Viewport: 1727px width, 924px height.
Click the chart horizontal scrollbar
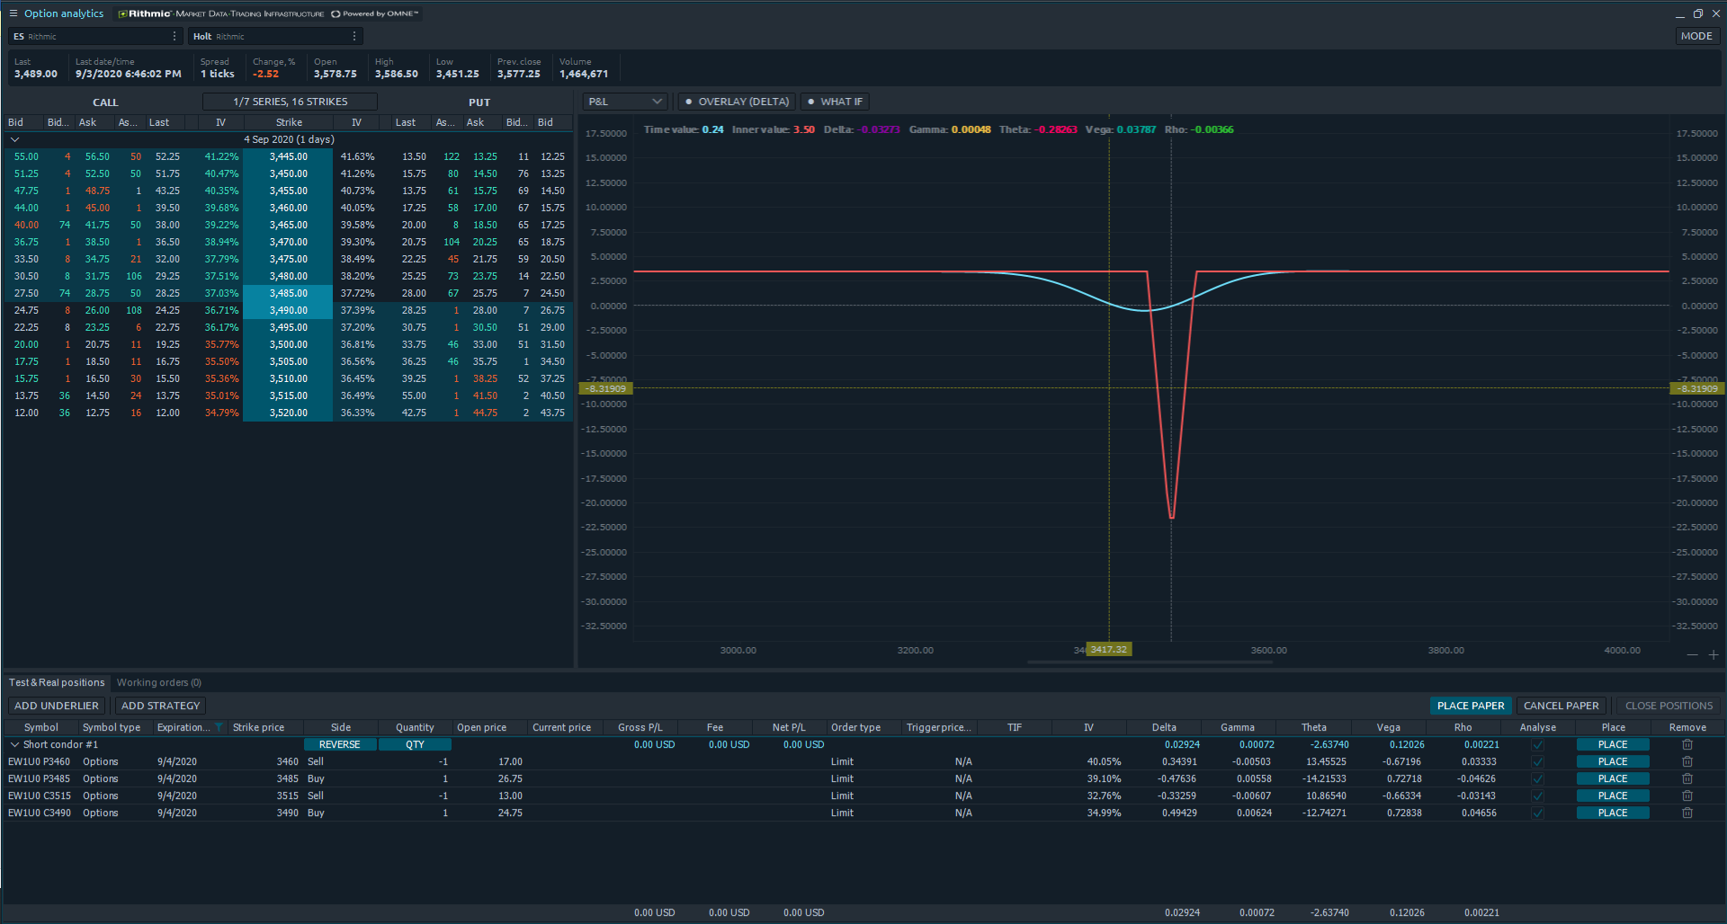(1150, 662)
